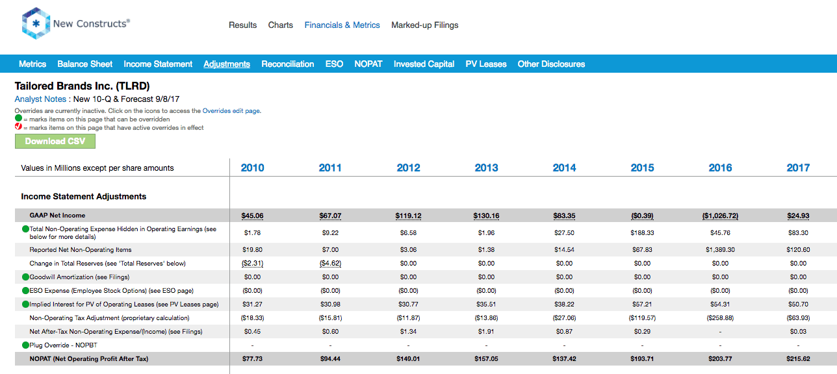Click the red checkmark active-overrides legend icon
This screenshot has width=837, height=374.
[x=18, y=127]
